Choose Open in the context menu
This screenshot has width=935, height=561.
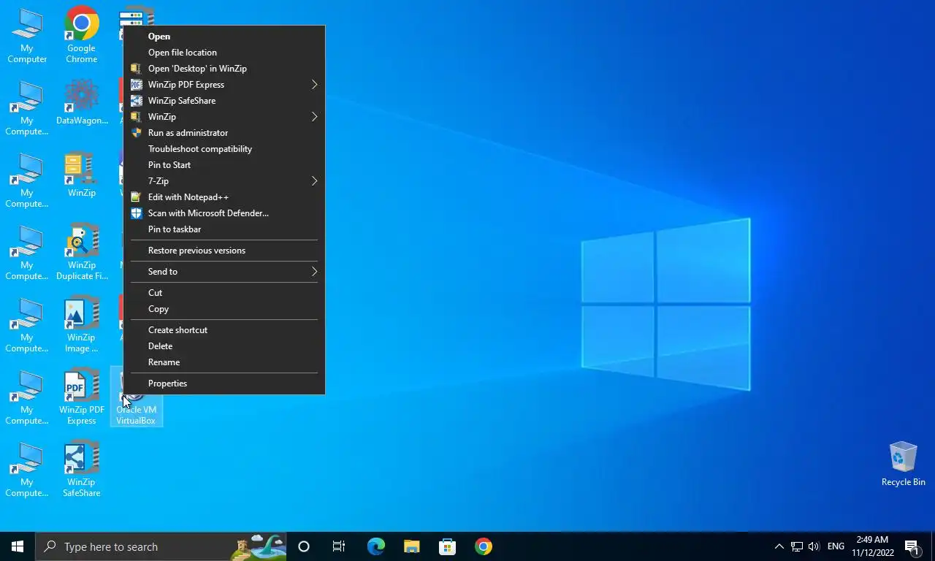[x=224, y=36]
